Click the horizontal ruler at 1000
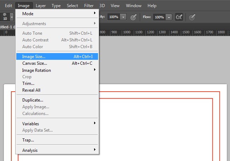 click(127, 32)
